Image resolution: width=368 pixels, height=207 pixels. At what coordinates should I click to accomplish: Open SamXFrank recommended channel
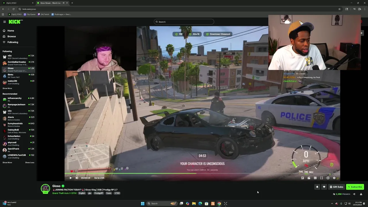tap(18, 150)
